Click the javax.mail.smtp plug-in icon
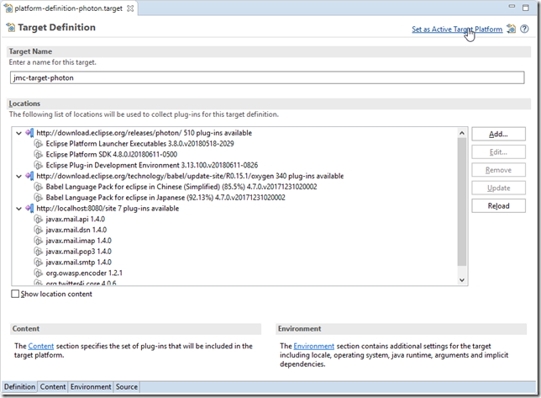 click(x=39, y=263)
